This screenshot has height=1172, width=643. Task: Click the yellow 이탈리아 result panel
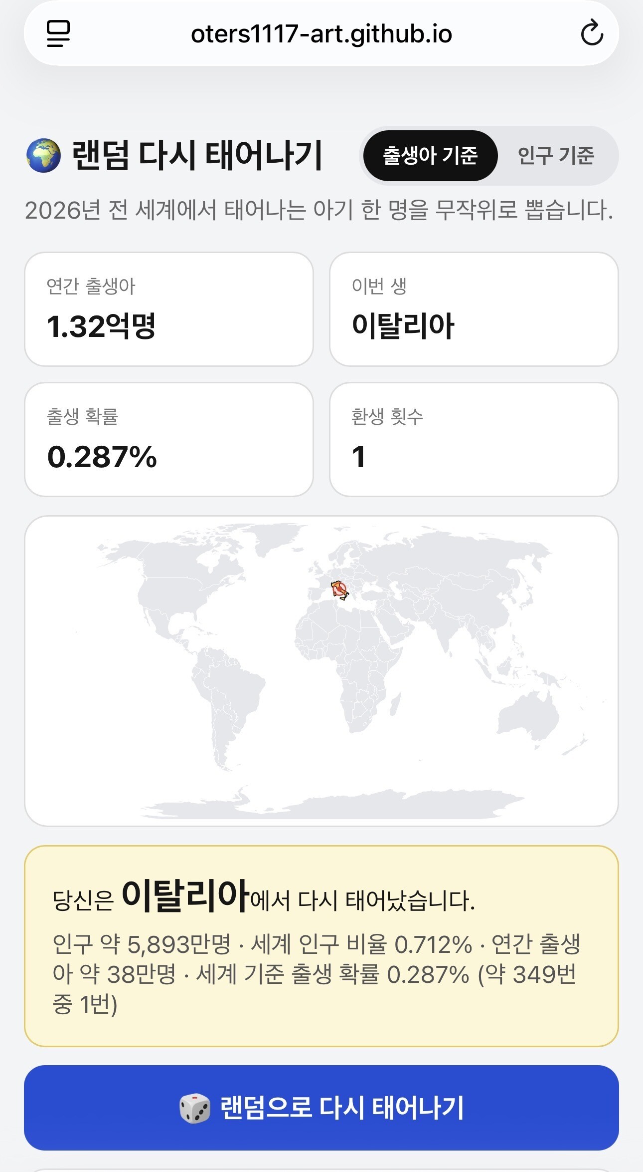[x=321, y=946]
